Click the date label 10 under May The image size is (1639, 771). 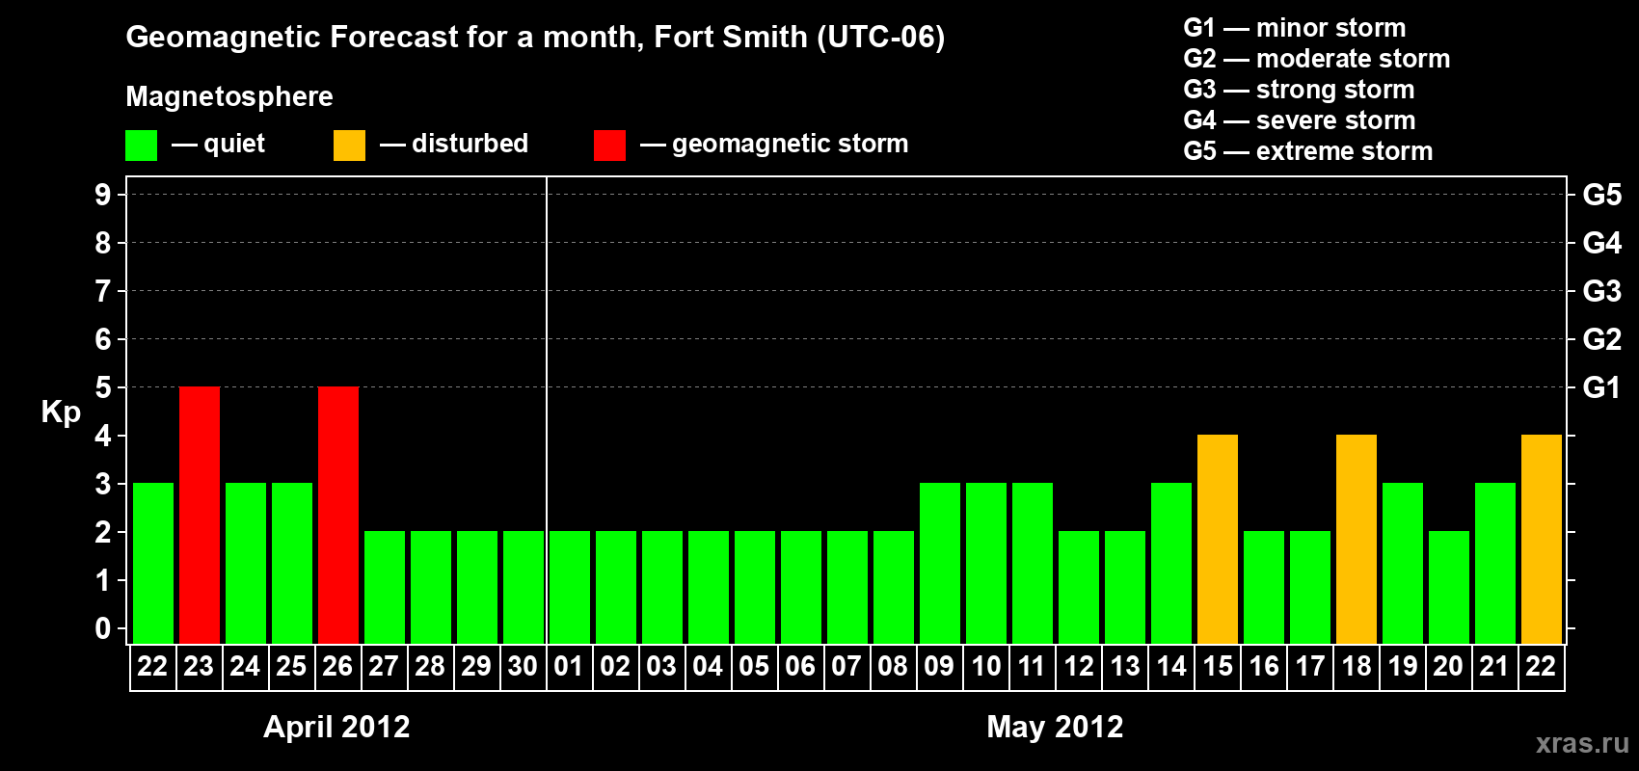click(x=986, y=667)
